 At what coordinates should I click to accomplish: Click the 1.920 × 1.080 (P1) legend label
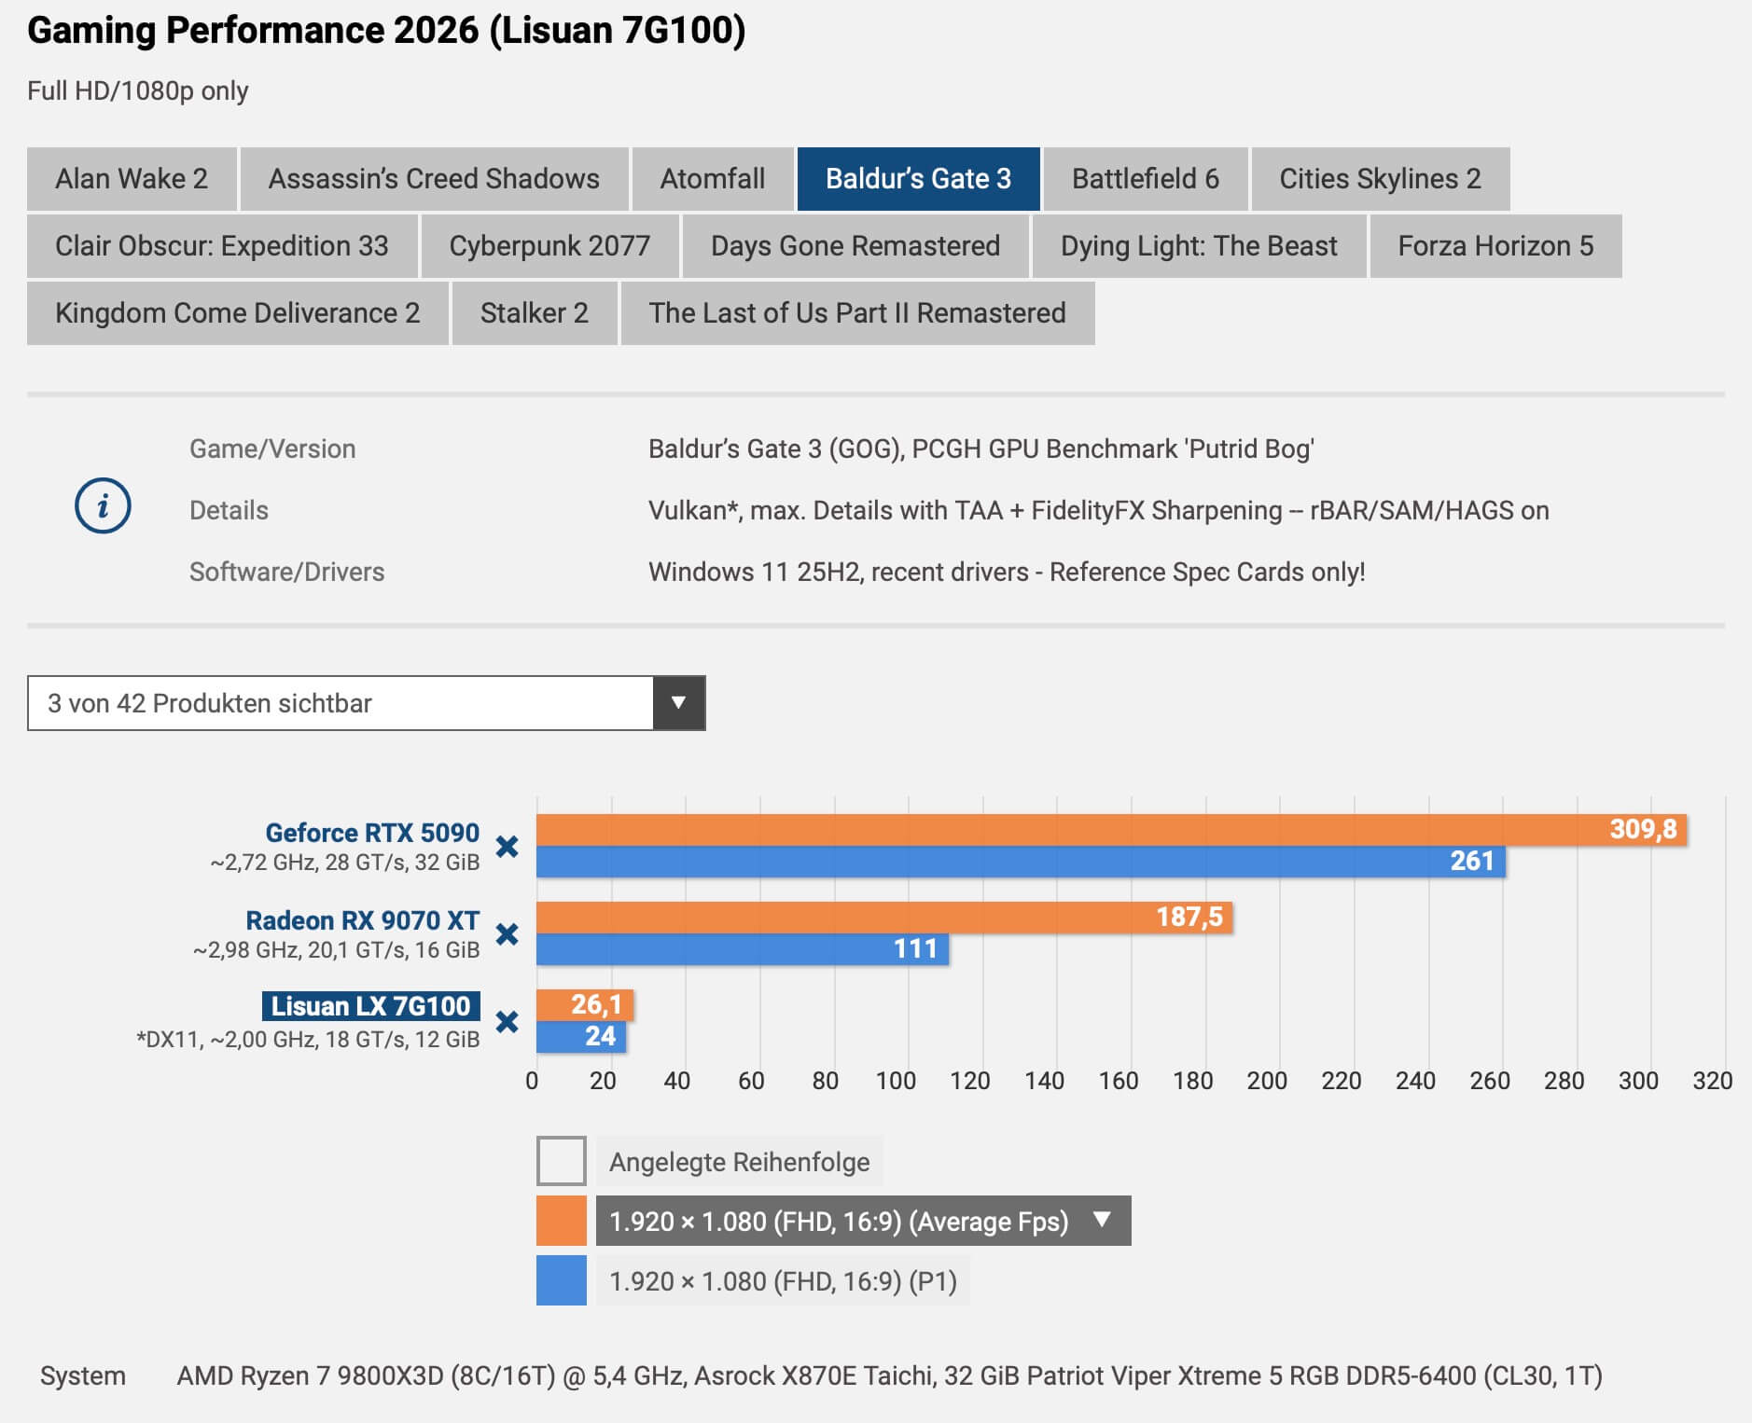(x=783, y=1280)
